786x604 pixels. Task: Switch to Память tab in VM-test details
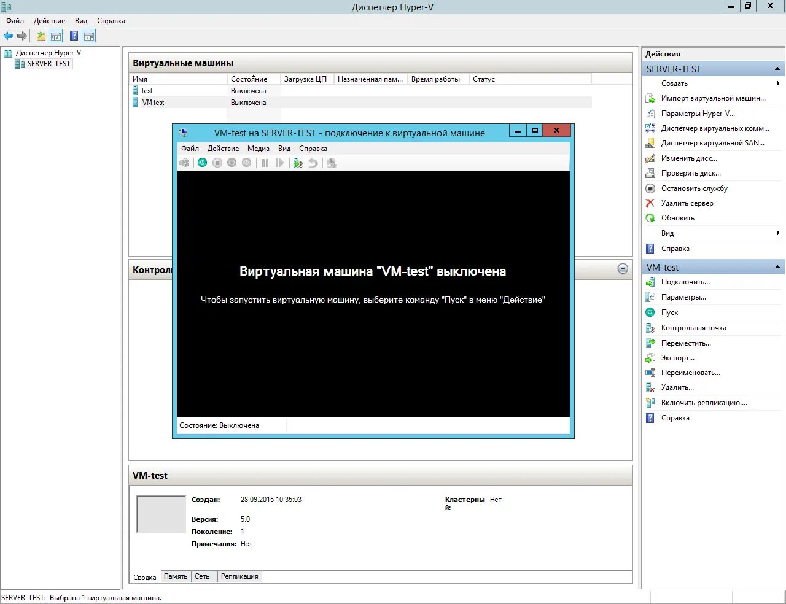[x=176, y=576]
